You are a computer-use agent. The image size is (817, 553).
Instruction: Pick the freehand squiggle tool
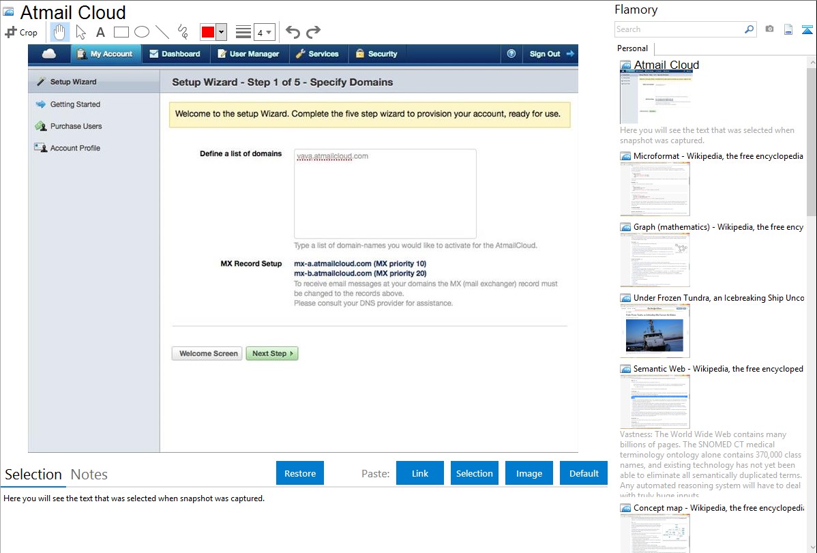[x=182, y=32]
